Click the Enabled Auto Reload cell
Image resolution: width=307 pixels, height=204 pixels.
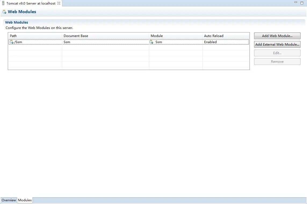point(226,42)
